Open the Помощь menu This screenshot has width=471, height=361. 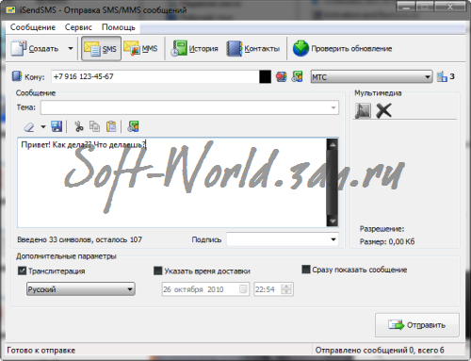click(118, 27)
